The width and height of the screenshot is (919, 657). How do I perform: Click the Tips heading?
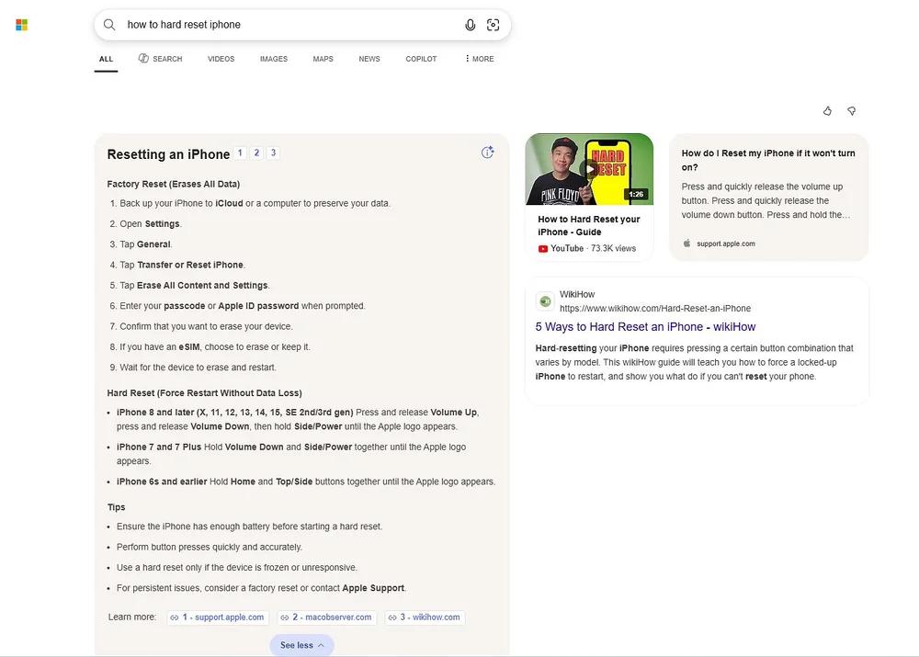point(116,507)
